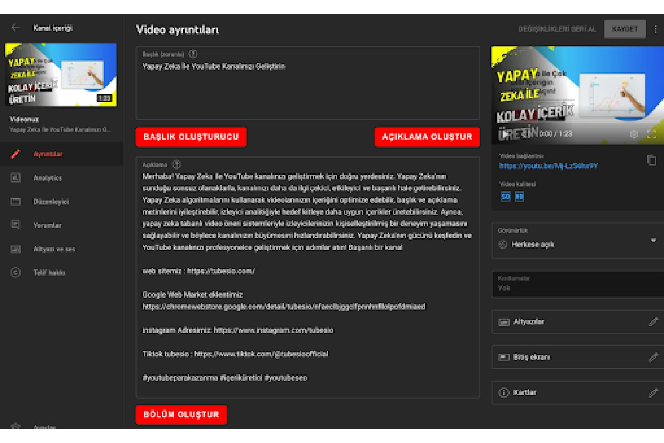Open the Yorumlar sidebar item

pos(62,225)
